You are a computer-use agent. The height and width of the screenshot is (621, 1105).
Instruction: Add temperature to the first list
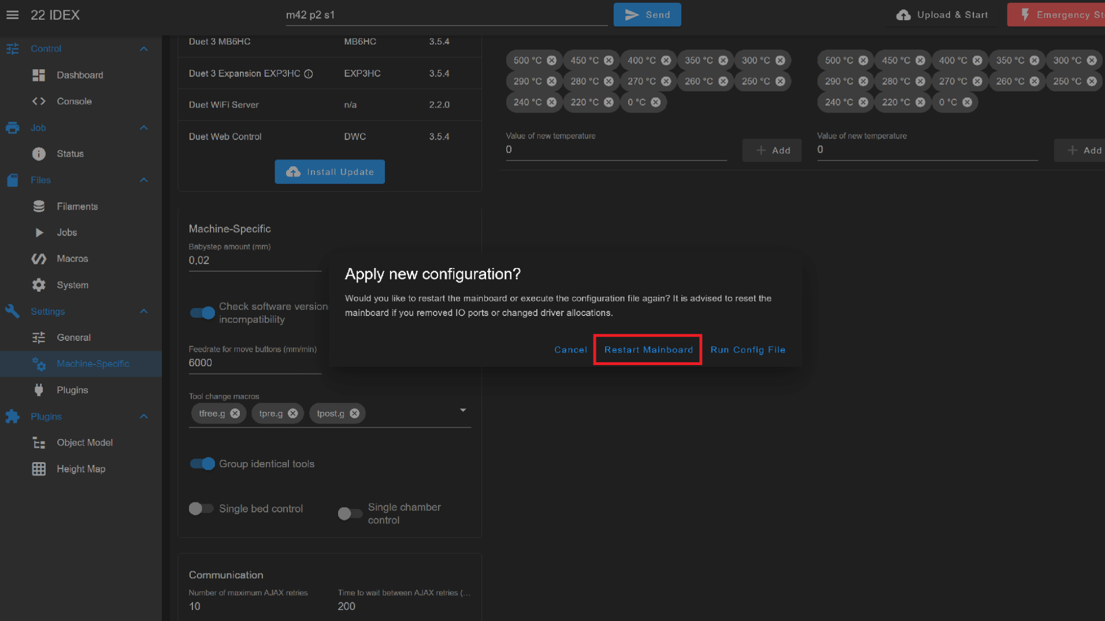click(772, 150)
